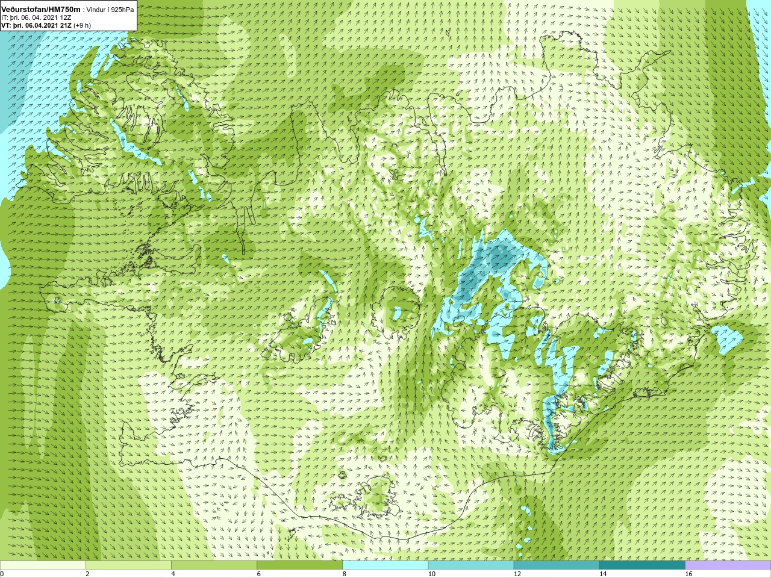The image size is (771, 578).
Task: Click the 10–12 turquoise legend swatch
Action: pyautogui.click(x=471, y=565)
